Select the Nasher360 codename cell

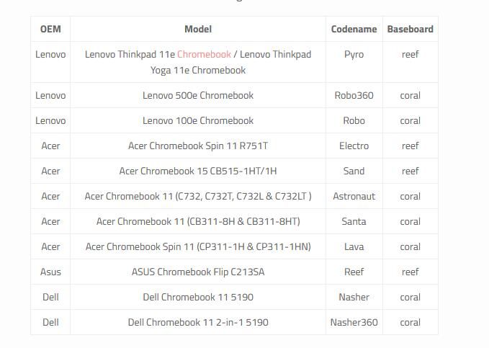(354, 322)
